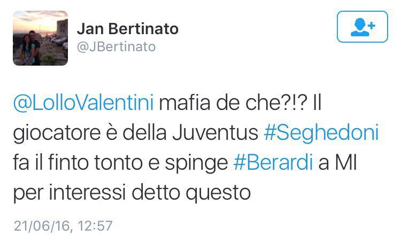
Task: Click the follow user icon button
Action: point(362,27)
